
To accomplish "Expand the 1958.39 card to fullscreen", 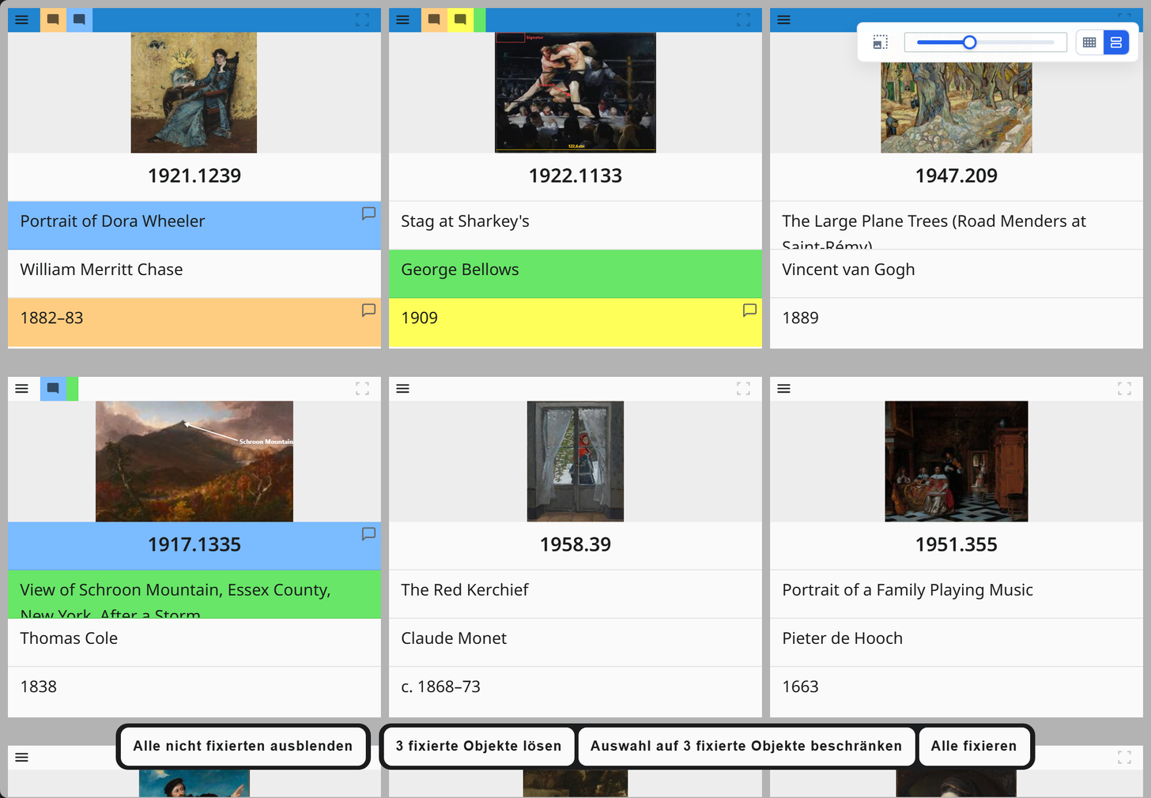I will [743, 389].
